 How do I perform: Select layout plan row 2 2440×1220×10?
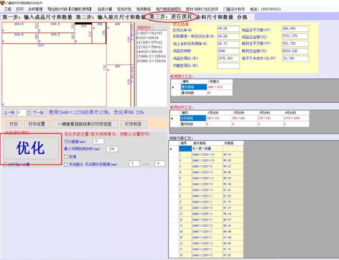211,160
